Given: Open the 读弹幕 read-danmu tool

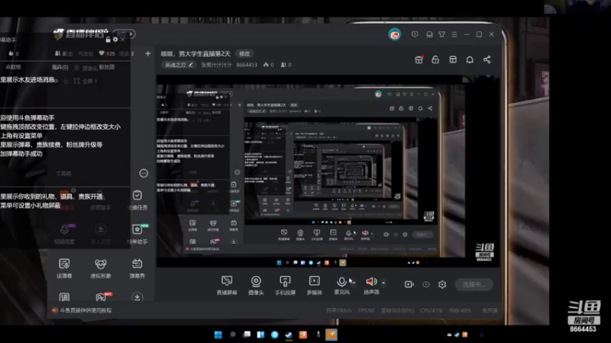Looking at the screenshot, I should [x=64, y=268].
